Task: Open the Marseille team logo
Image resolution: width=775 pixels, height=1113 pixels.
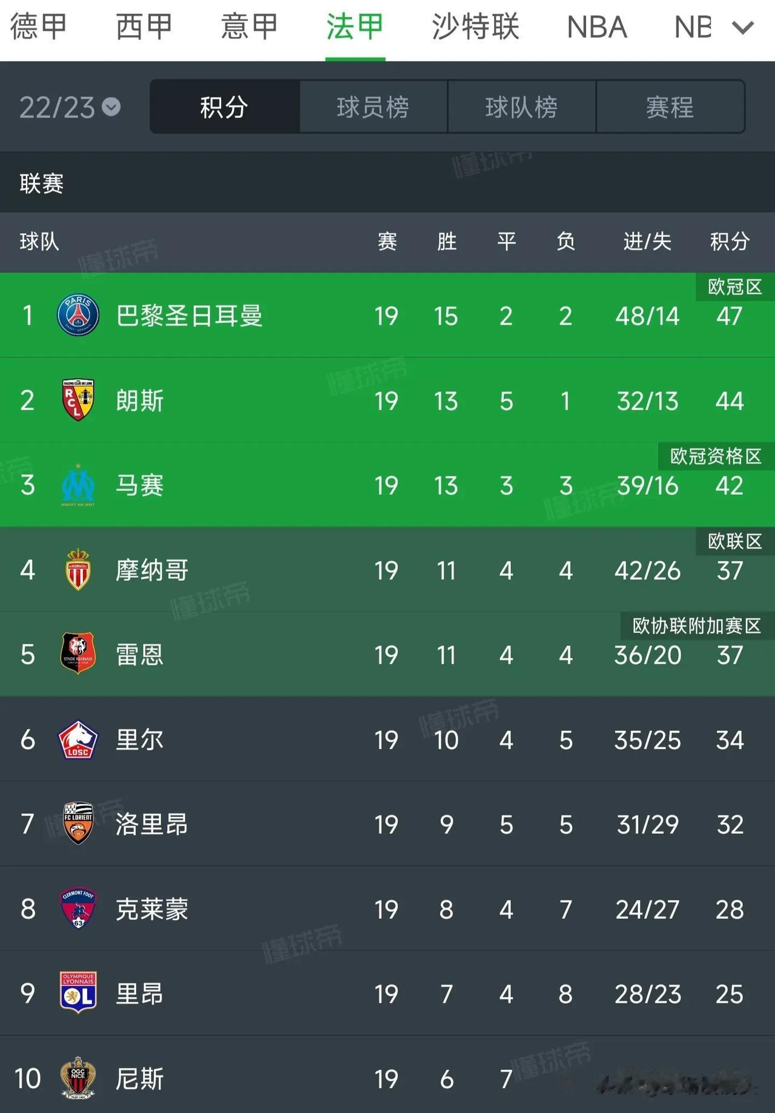Action: (x=78, y=485)
